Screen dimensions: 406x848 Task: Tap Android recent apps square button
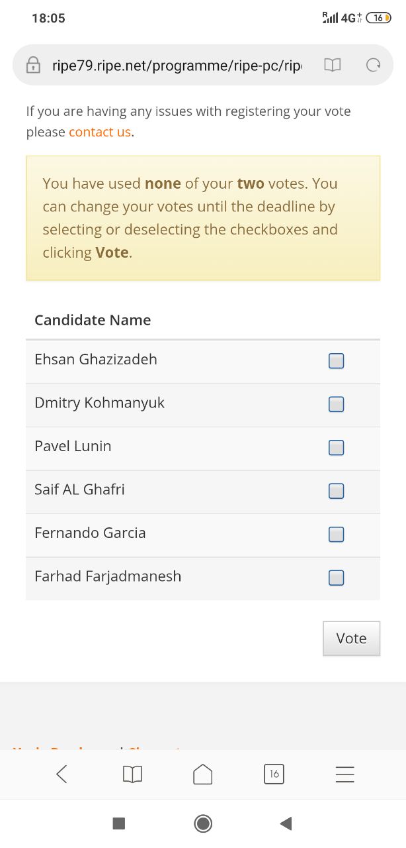tap(119, 823)
